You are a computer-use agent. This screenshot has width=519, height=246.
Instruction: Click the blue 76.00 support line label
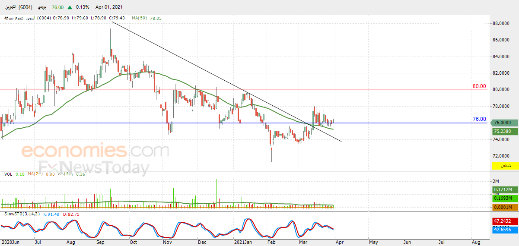click(x=479, y=119)
